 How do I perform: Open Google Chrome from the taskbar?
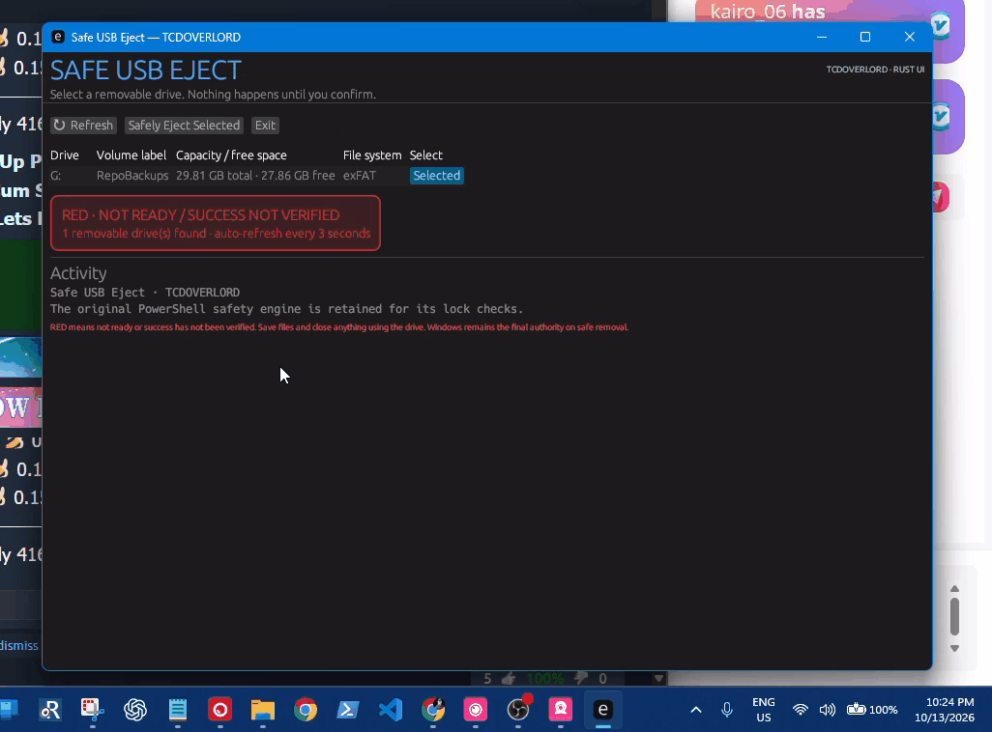305,710
